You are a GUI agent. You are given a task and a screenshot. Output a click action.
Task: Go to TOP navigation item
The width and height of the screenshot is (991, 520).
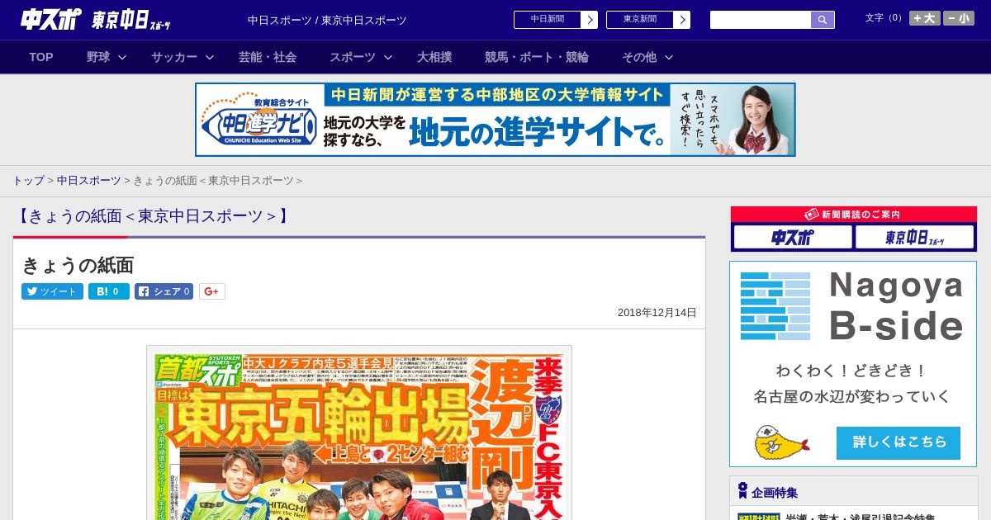[41, 57]
